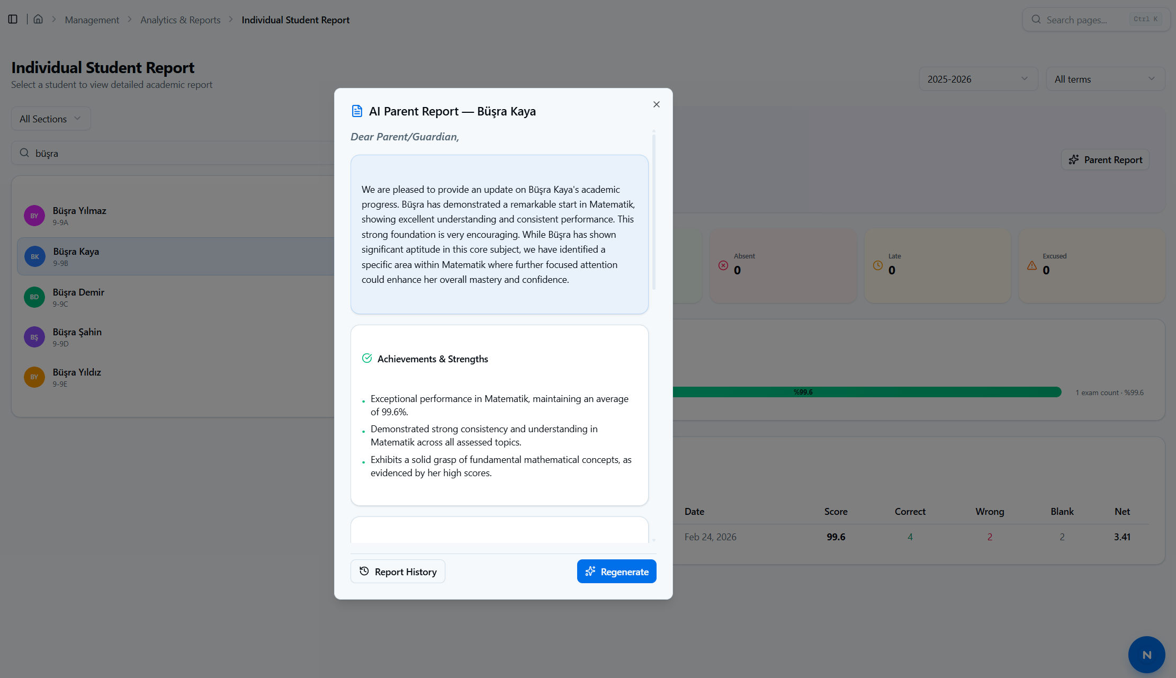
Task: Click the Ctrl K shortcut badge
Action: 1145,19
